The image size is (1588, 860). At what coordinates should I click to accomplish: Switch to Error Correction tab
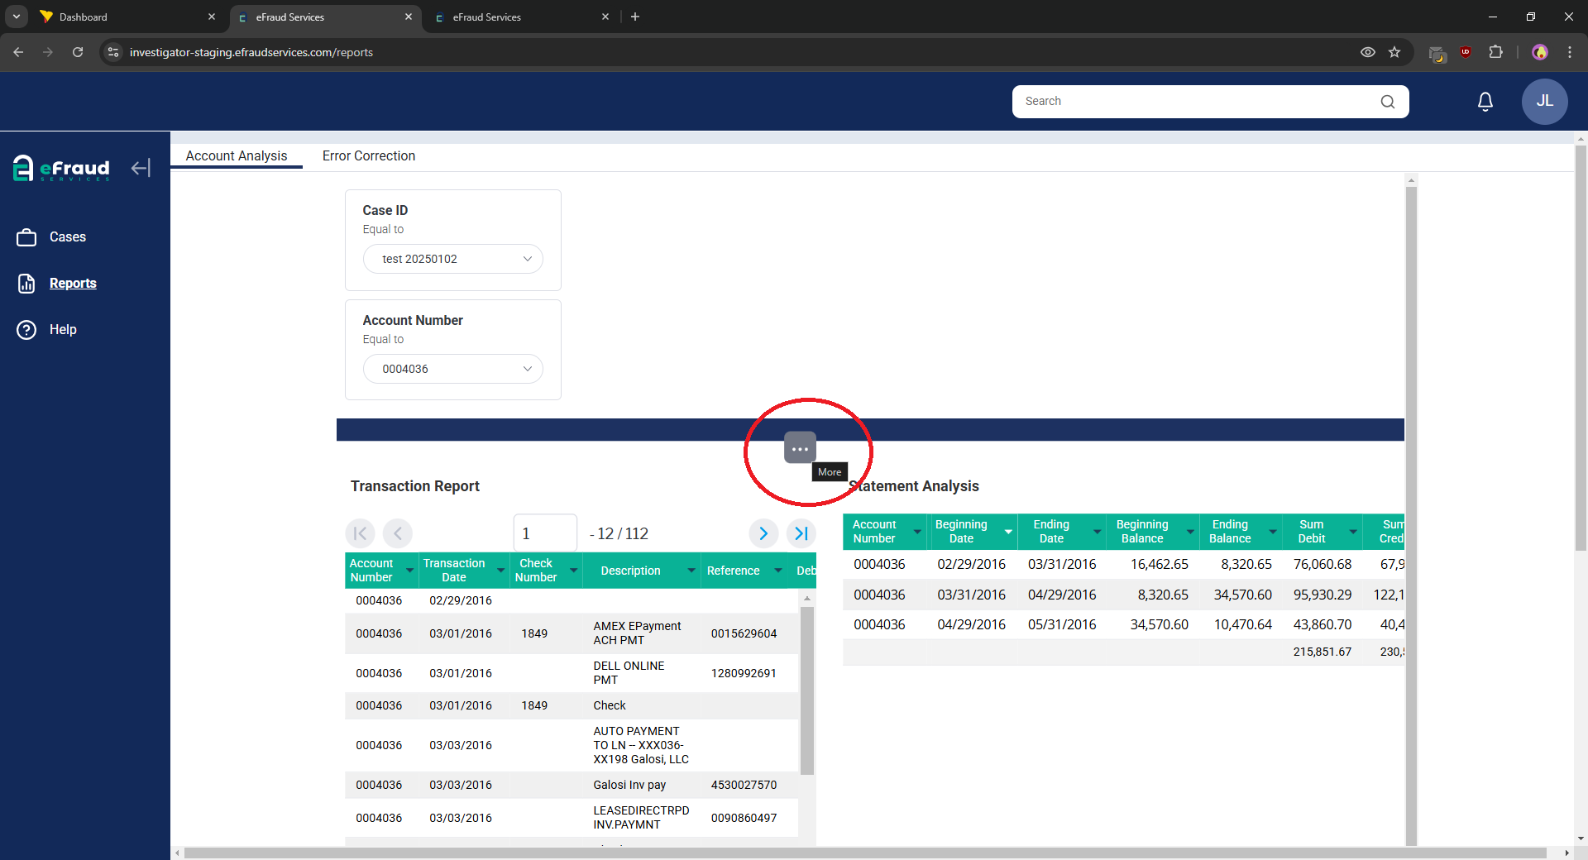coord(369,156)
